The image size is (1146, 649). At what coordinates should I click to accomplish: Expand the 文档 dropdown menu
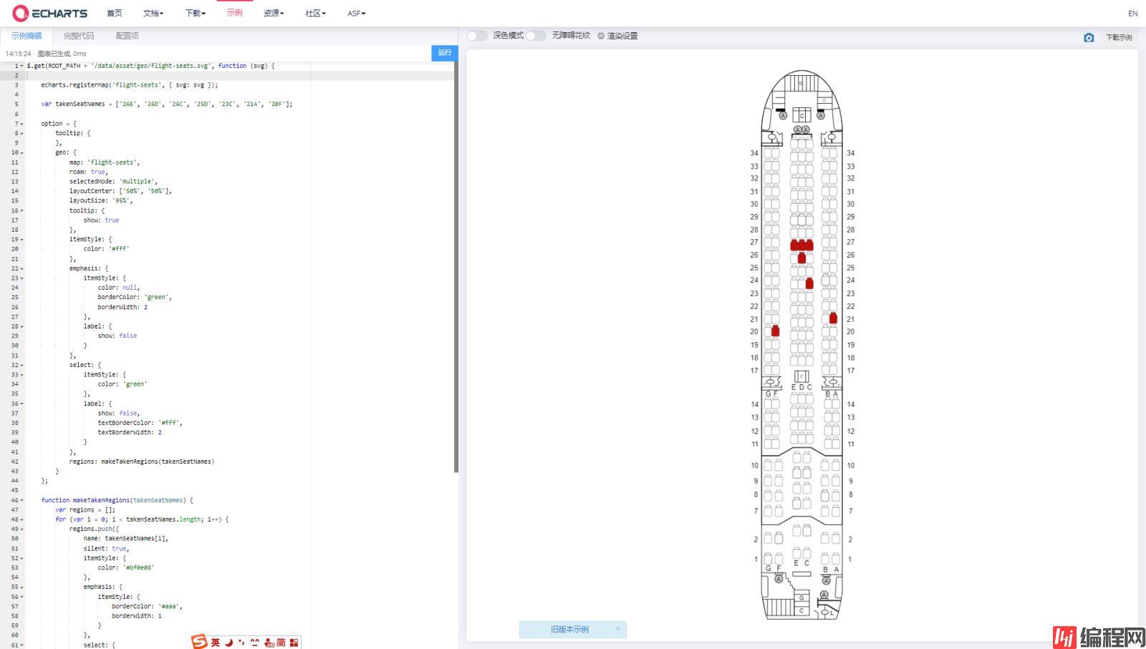[x=153, y=13]
